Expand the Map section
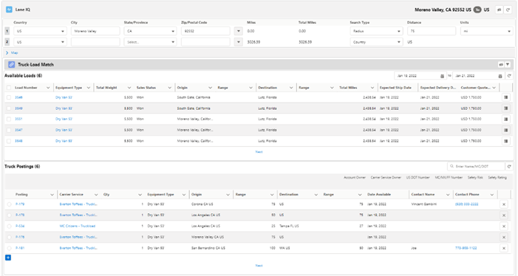This screenshot has height=276, width=518. (x=12, y=52)
